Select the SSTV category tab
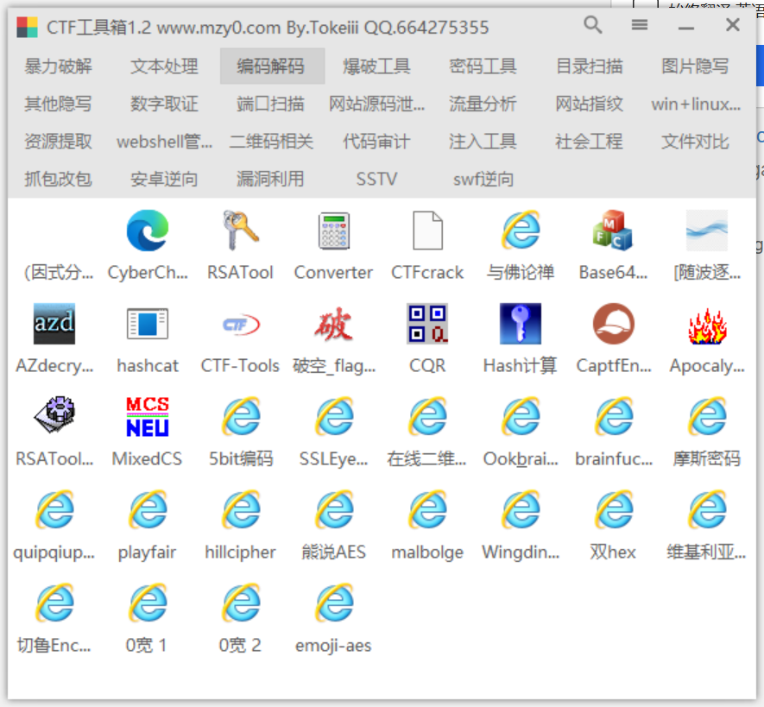Viewport: 764px width, 707px height. [x=376, y=180]
